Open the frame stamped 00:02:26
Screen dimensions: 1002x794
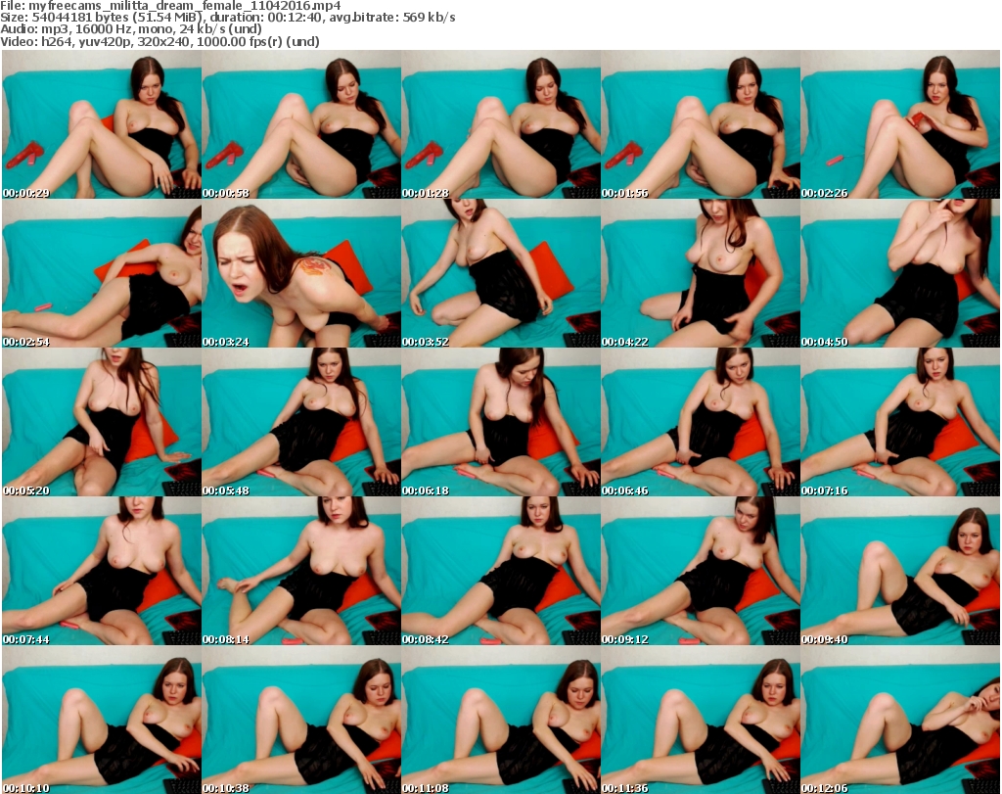(x=900, y=124)
